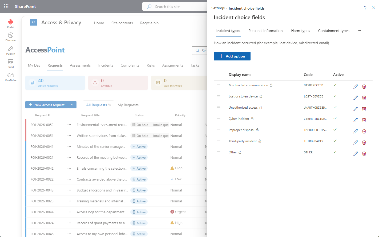The width and height of the screenshot is (379, 237).
Task: Open request FOI-2026-0051
Action: pos(42,136)
